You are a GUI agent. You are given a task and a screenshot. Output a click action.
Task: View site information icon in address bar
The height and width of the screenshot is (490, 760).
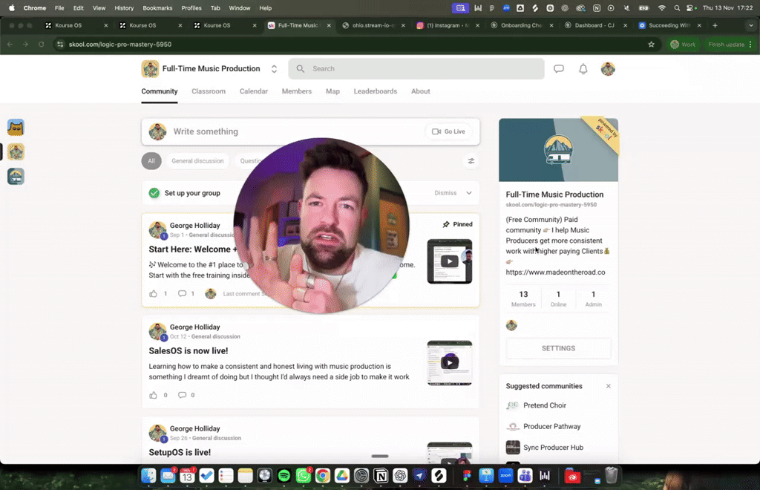click(x=59, y=44)
